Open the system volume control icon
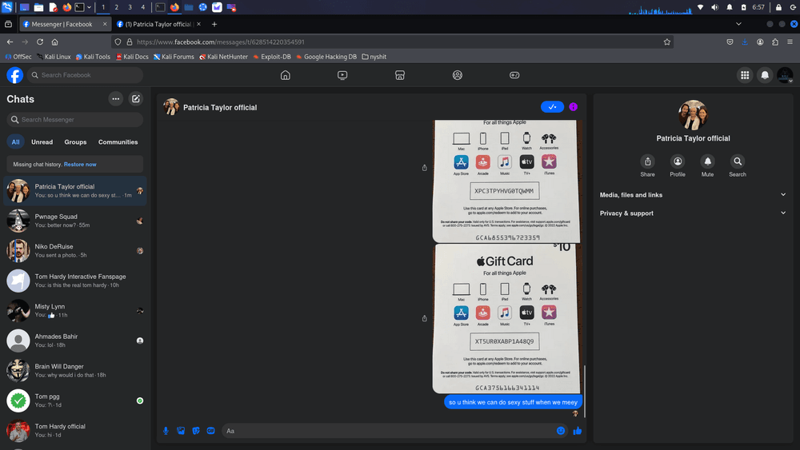Viewport: 800px width, 450px height. coord(714,7)
